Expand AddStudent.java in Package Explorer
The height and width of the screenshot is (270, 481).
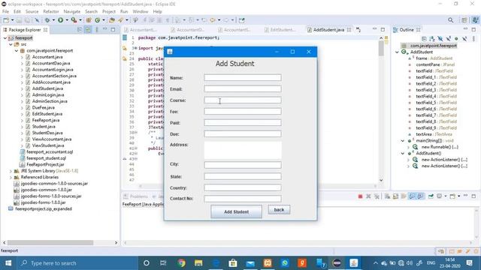pyautogui.click(x=22, y=88)
